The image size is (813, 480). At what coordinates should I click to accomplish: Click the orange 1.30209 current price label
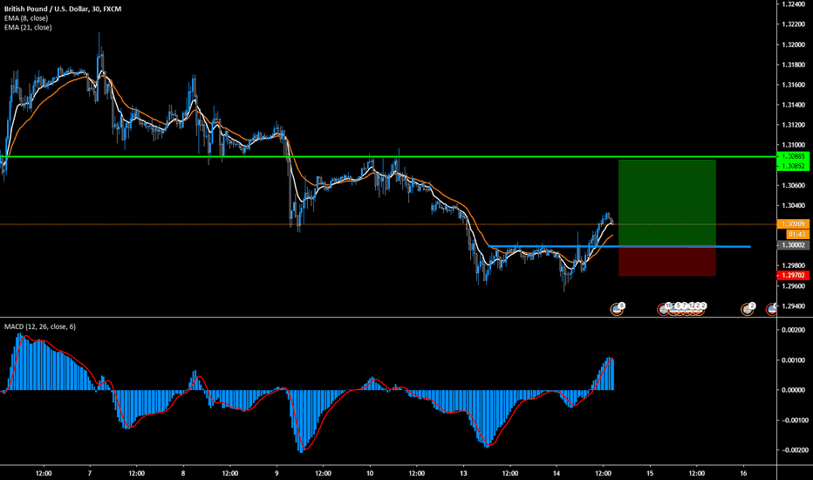tap(793, 224)
